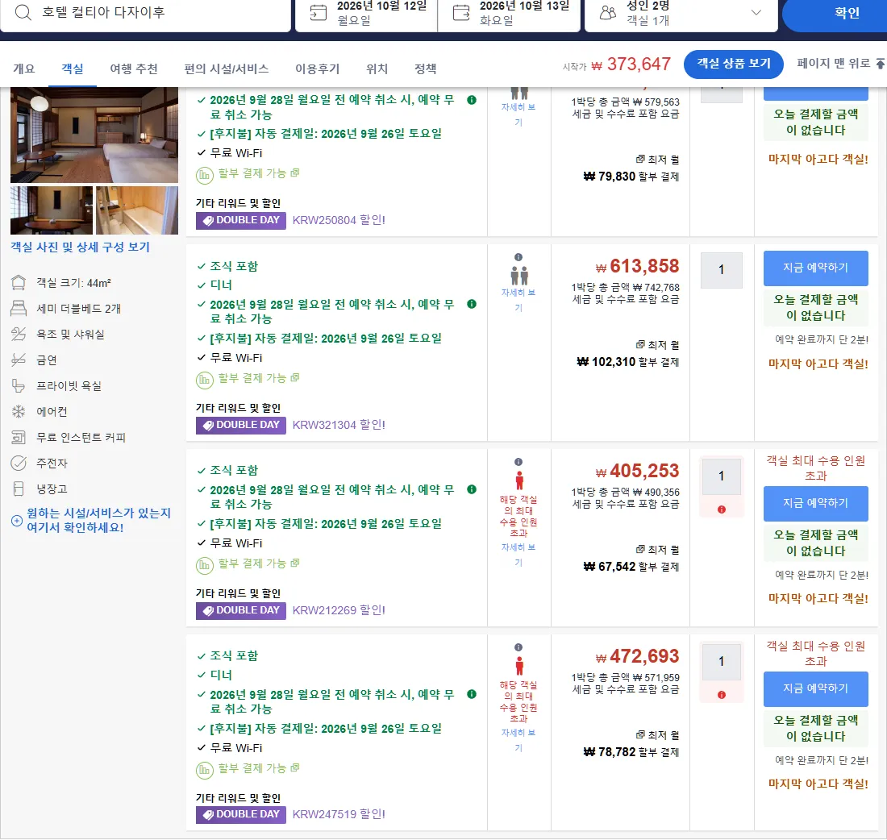
Task: Open room quantity selector for 472,693 offer
Action: click(x=721, y=662)
